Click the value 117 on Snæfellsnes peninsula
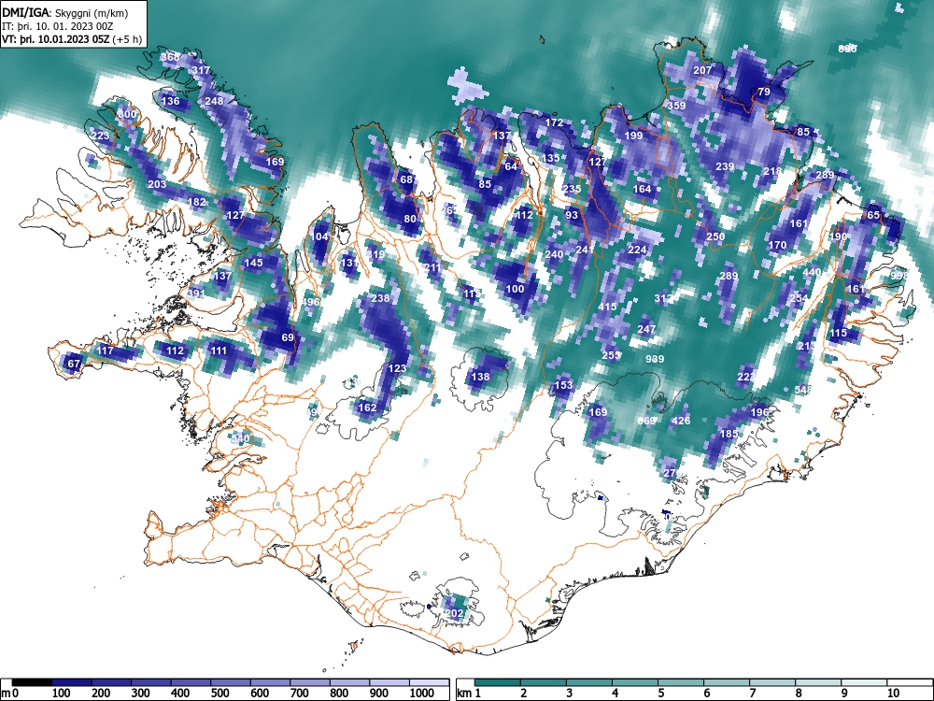 point(105,350)
